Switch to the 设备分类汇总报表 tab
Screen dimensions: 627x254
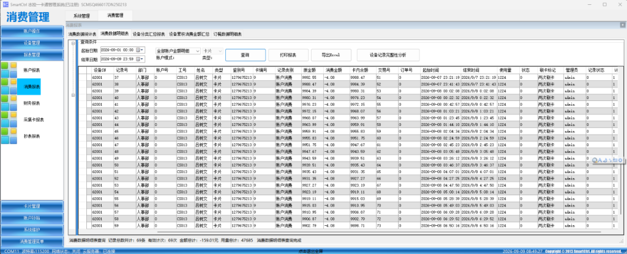pyautogui.click(x=149, y=34)
